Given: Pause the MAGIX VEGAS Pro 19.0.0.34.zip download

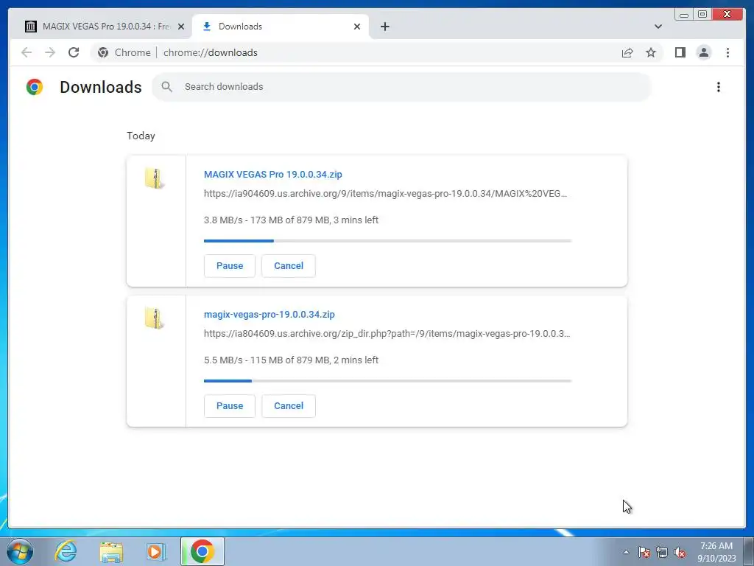Looking at the screenshot, I should (x=230, y=265).
